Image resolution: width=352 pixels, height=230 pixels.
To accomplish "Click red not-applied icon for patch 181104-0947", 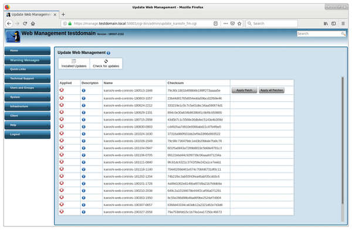I will click(x=62, y=147).
